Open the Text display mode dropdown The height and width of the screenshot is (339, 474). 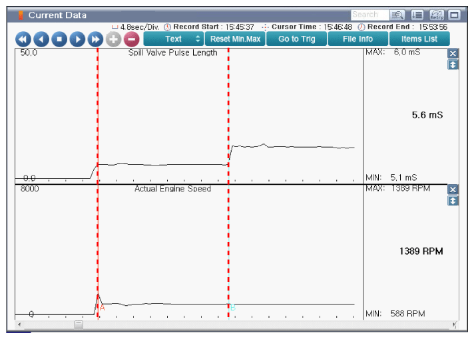(173, 39)
